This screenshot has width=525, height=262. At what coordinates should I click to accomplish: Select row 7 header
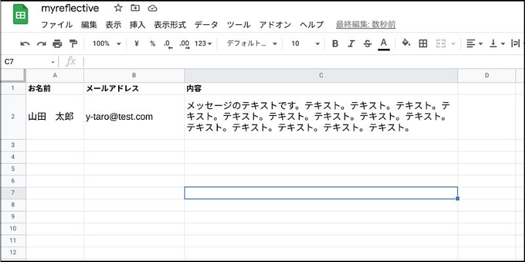click(x=13, y=193)
